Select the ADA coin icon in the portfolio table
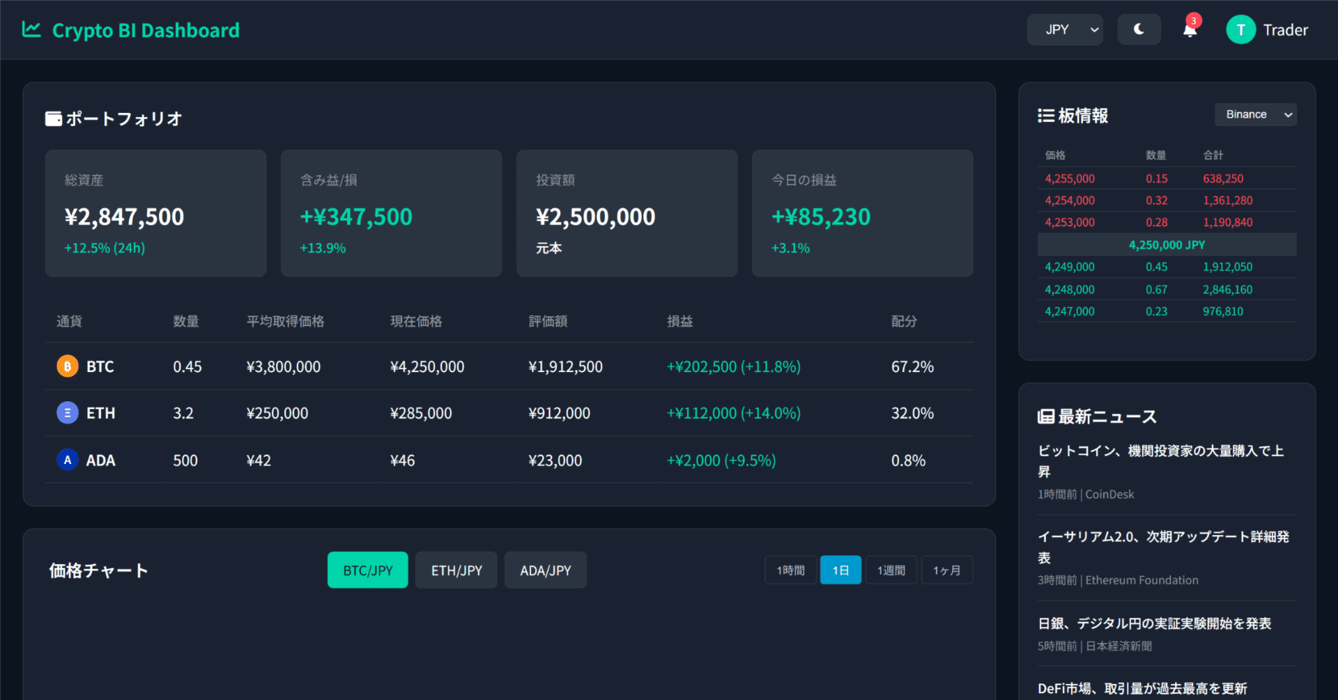This screenshot has height=700, width=1338. [x=67, y=460]
